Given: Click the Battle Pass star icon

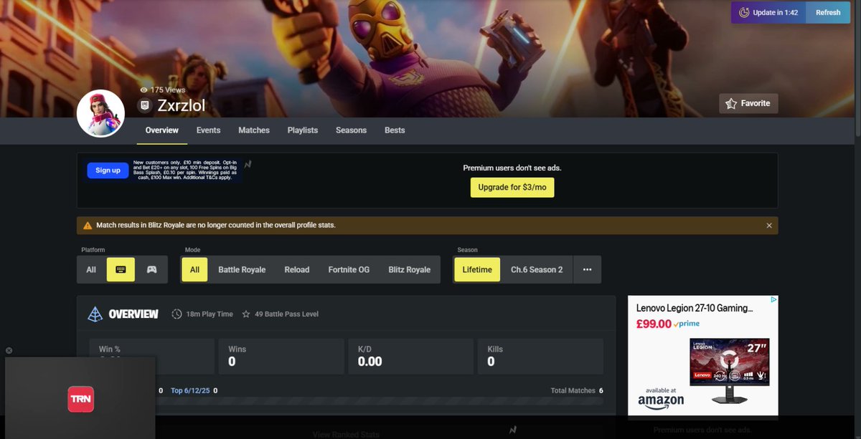Looking at the screenshot, I should pos(246,314).
